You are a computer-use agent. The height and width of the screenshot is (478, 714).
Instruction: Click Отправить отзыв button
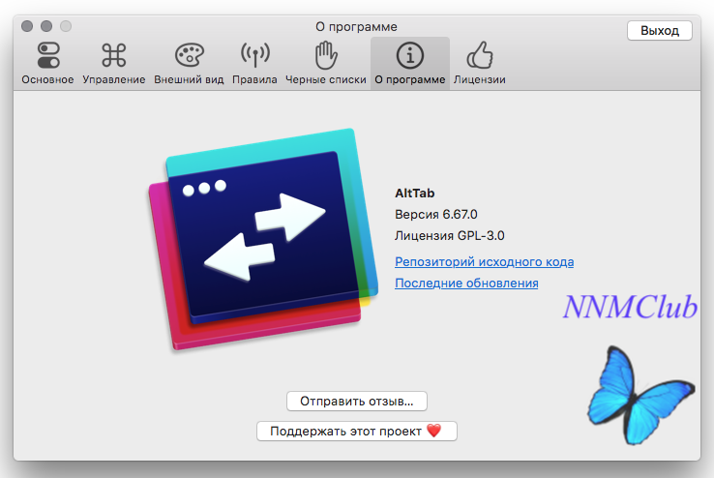tap(357, 401)
